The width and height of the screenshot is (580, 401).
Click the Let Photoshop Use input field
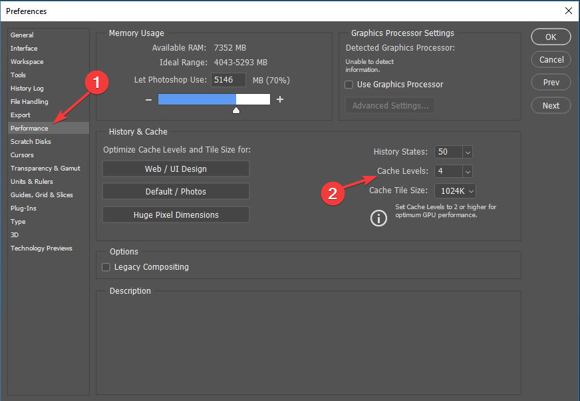point(228,80)
